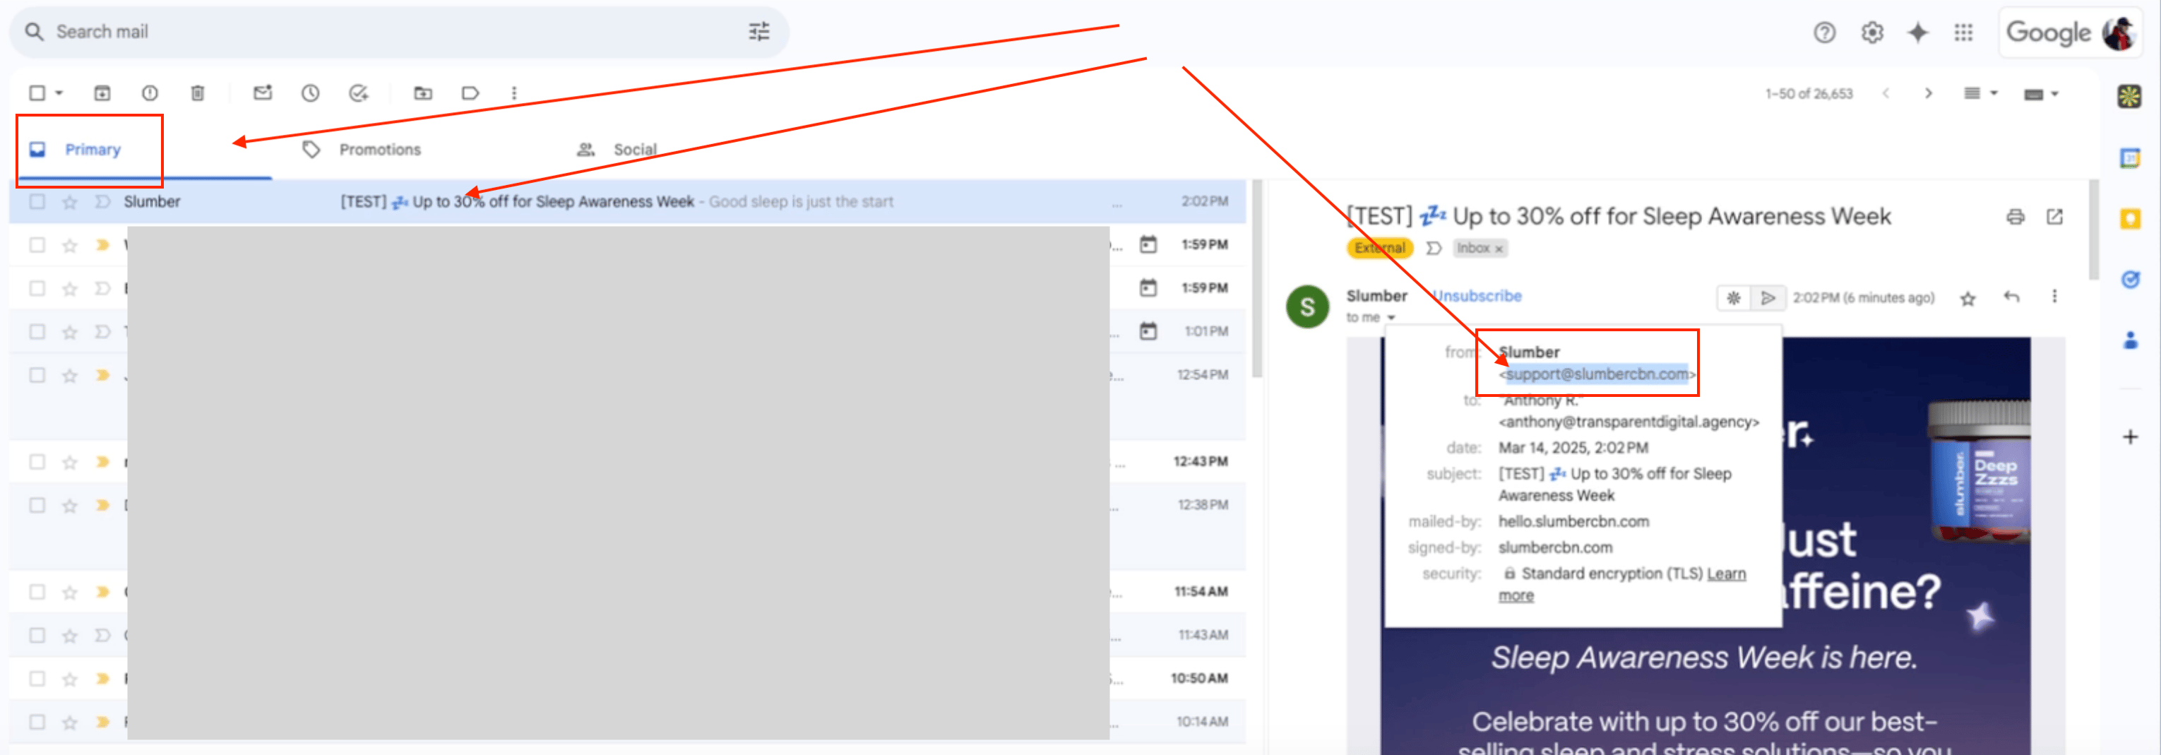Click the Unsubscribe link
Image resolution: width=2161 pixels, height=755 pixels.
click(1477, 296)
